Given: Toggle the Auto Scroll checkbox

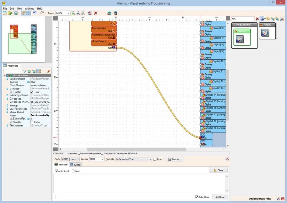Looking at the screenshot, I should [x=56, y=171].
